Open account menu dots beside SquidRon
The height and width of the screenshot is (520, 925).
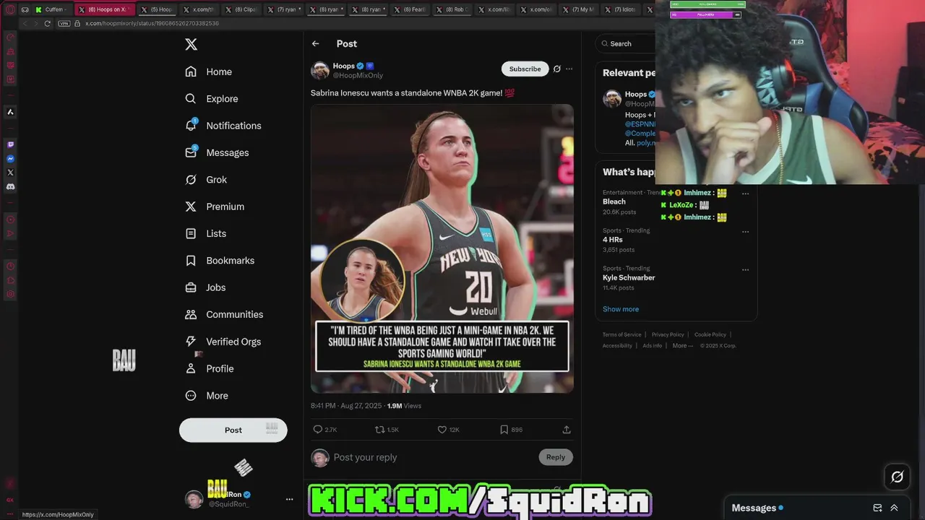(x=289, y=499)
